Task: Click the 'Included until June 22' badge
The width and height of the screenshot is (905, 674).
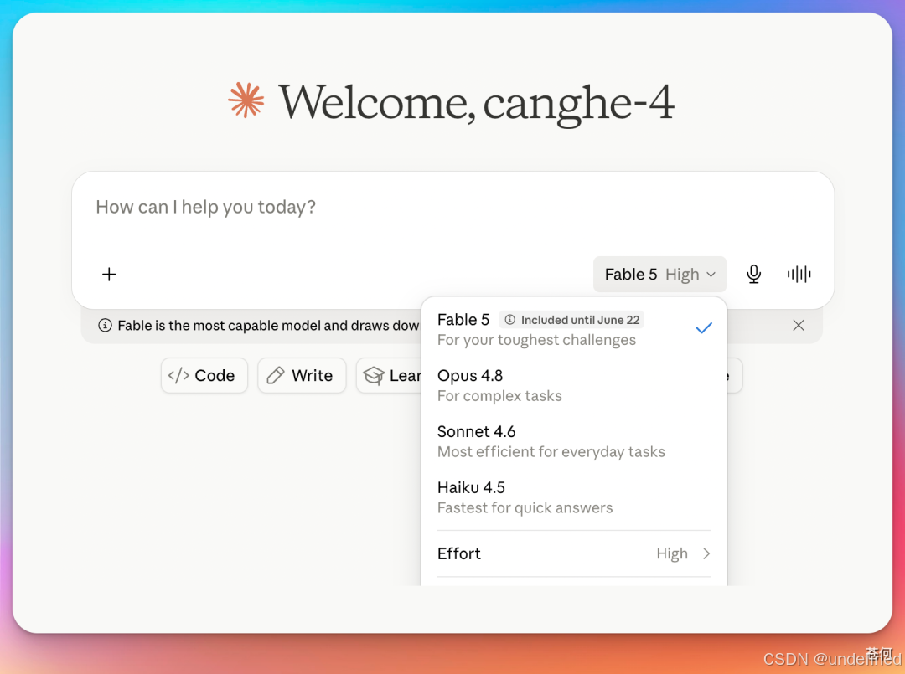Action: pyautogui.click(x=571, y=319)
